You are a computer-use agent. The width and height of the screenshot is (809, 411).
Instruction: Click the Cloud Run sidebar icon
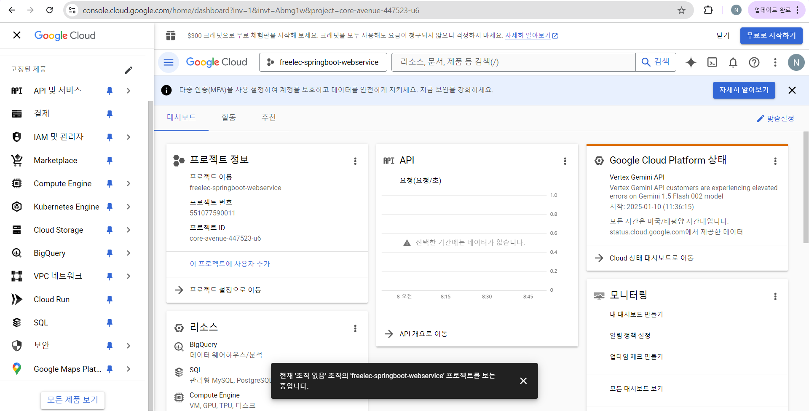click(x=17, y=299)
